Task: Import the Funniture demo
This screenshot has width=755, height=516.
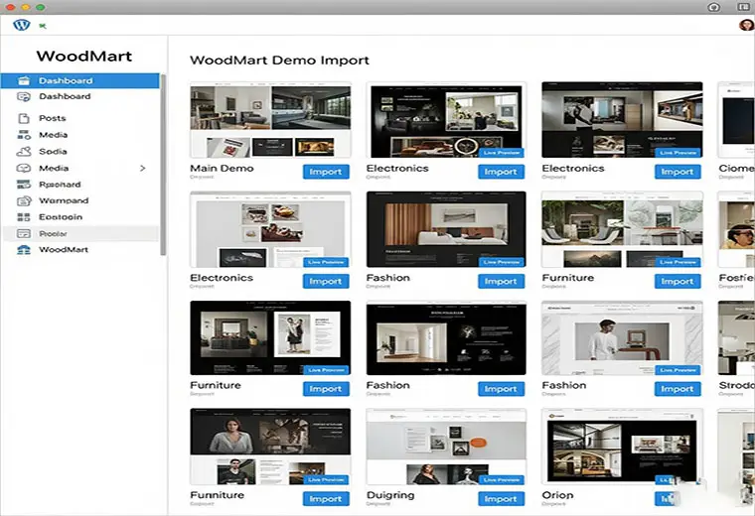Action: (x=326, y=499)
